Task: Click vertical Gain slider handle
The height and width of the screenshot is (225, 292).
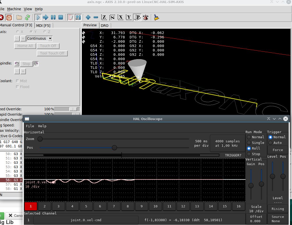Action: (x=251, y=185)
